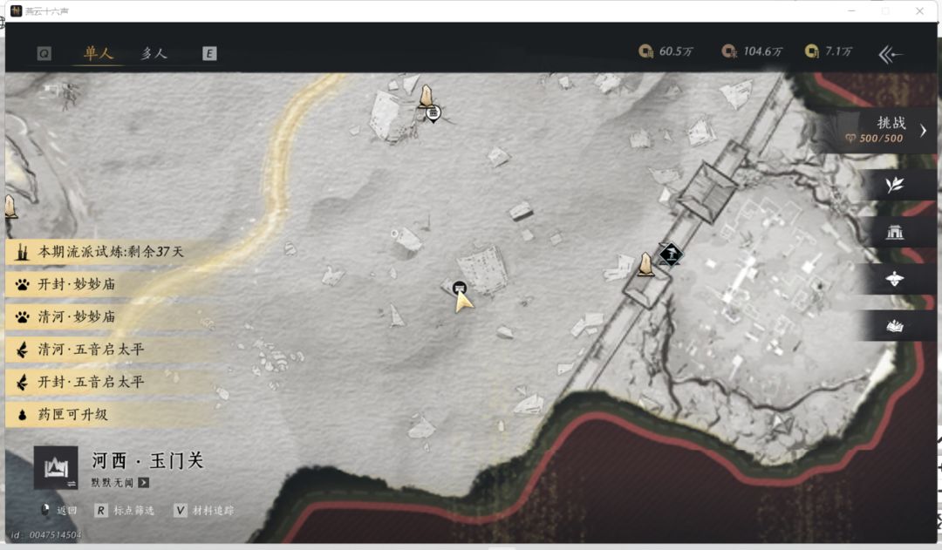Click the round pin below the top stele
The width and height of the screenshot is (942, 550).
[433, 114]
